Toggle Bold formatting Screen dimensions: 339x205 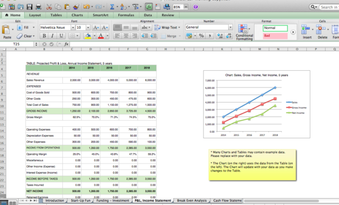[x=44, y=36]
